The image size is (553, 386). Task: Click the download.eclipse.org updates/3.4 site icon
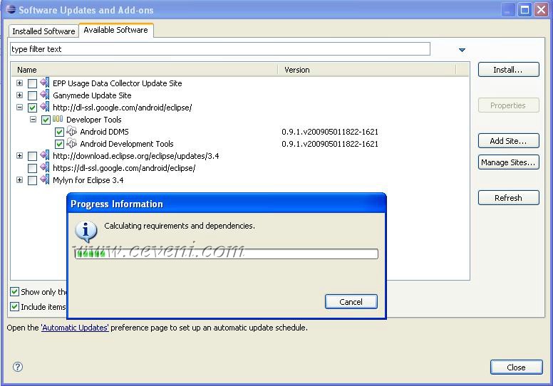click(44, 155)
